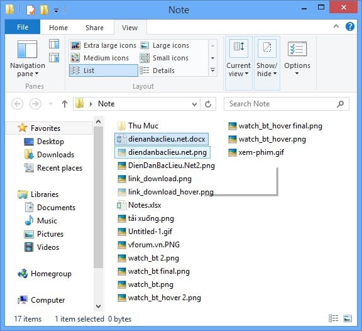Move the layout gallery down one row

pos(212,58)
